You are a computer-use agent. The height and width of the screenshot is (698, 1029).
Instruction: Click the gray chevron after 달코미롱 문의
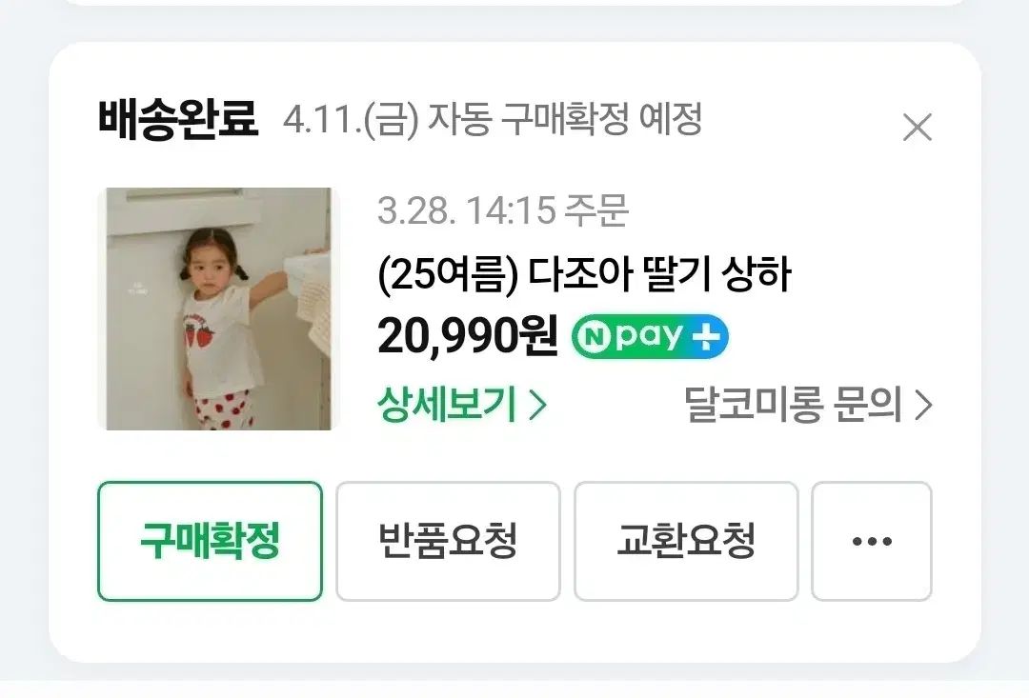[923, 406]
